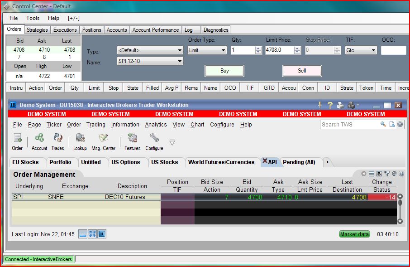Click the H icon in the TWS status bar
This screenshot has width=410, height=267.
pyautogui.click(x=102, y=234)
